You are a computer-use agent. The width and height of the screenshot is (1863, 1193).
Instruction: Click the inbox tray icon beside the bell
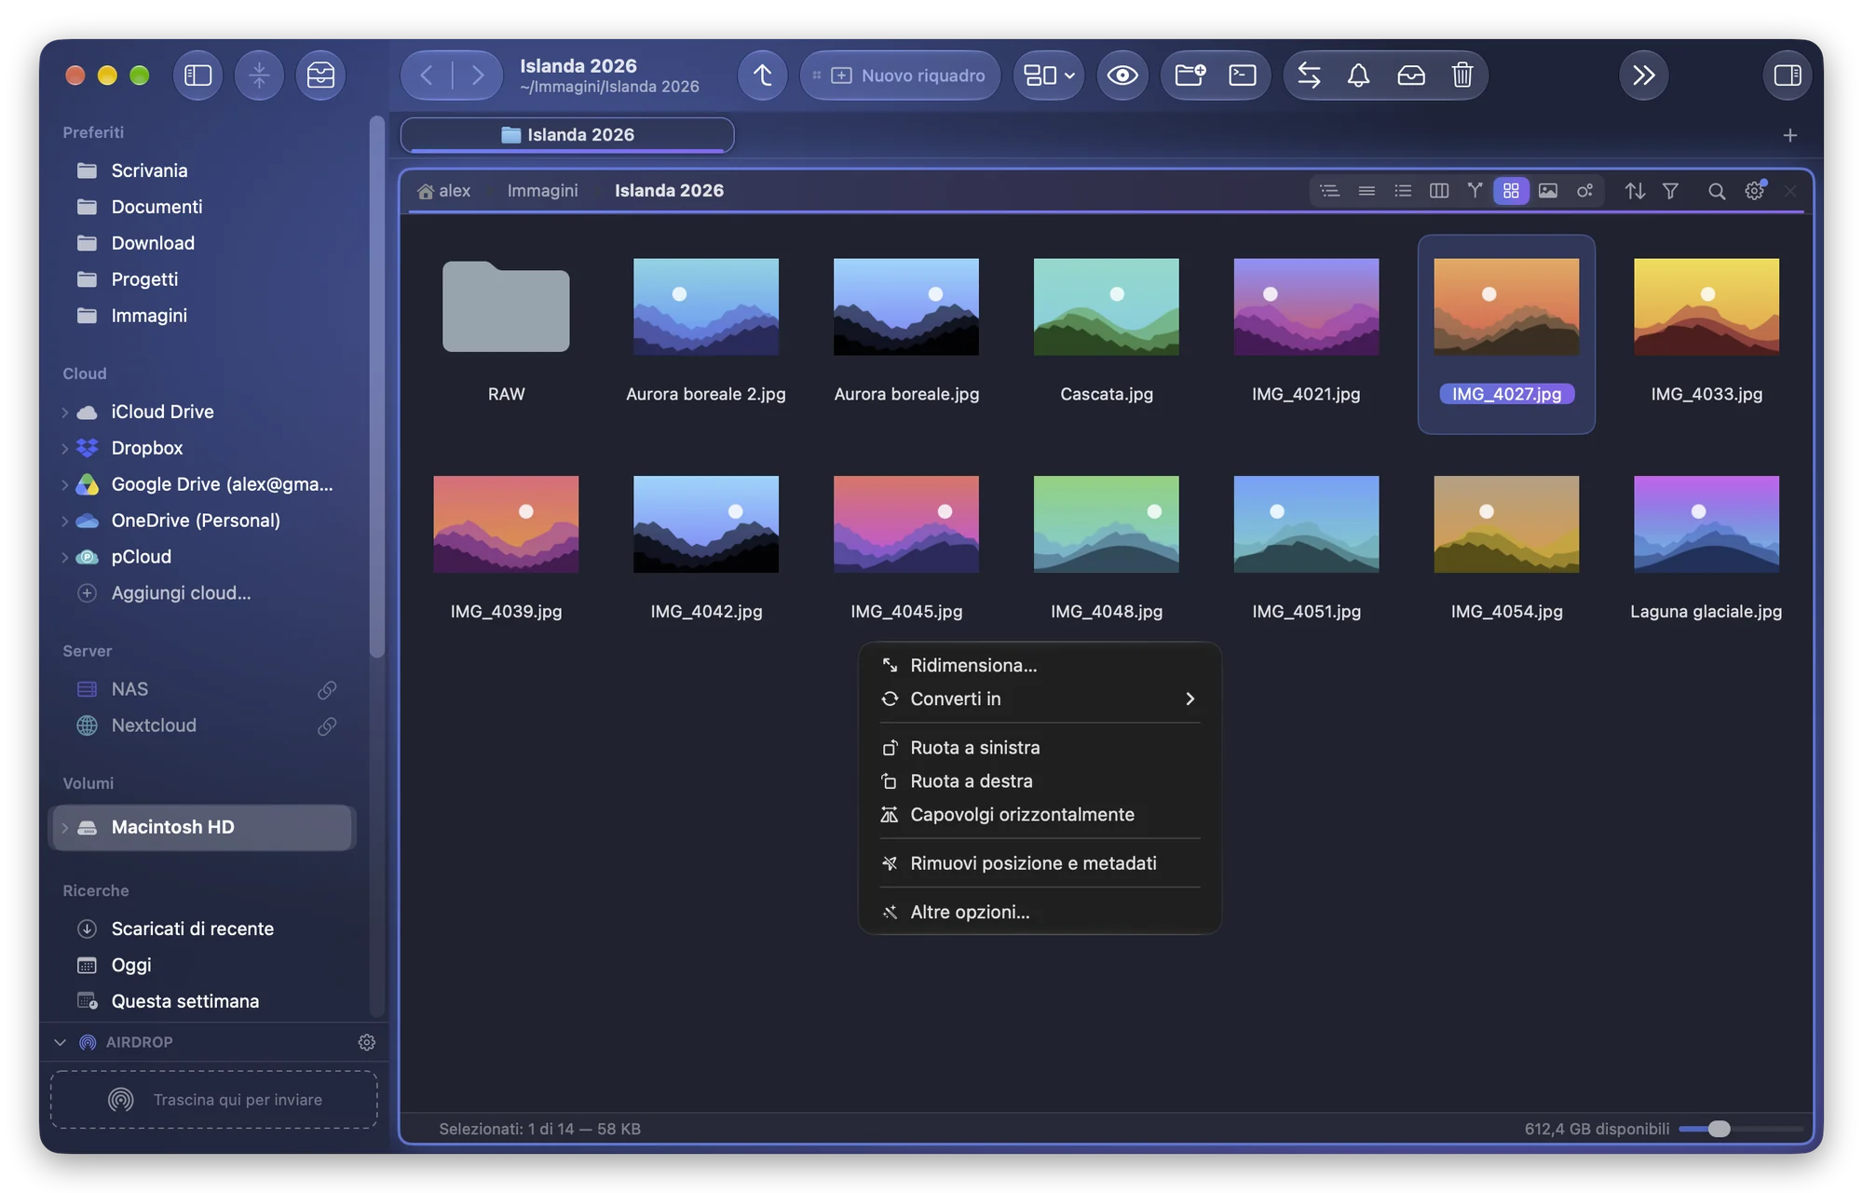pyautogui.click(x=1410, y=75)
